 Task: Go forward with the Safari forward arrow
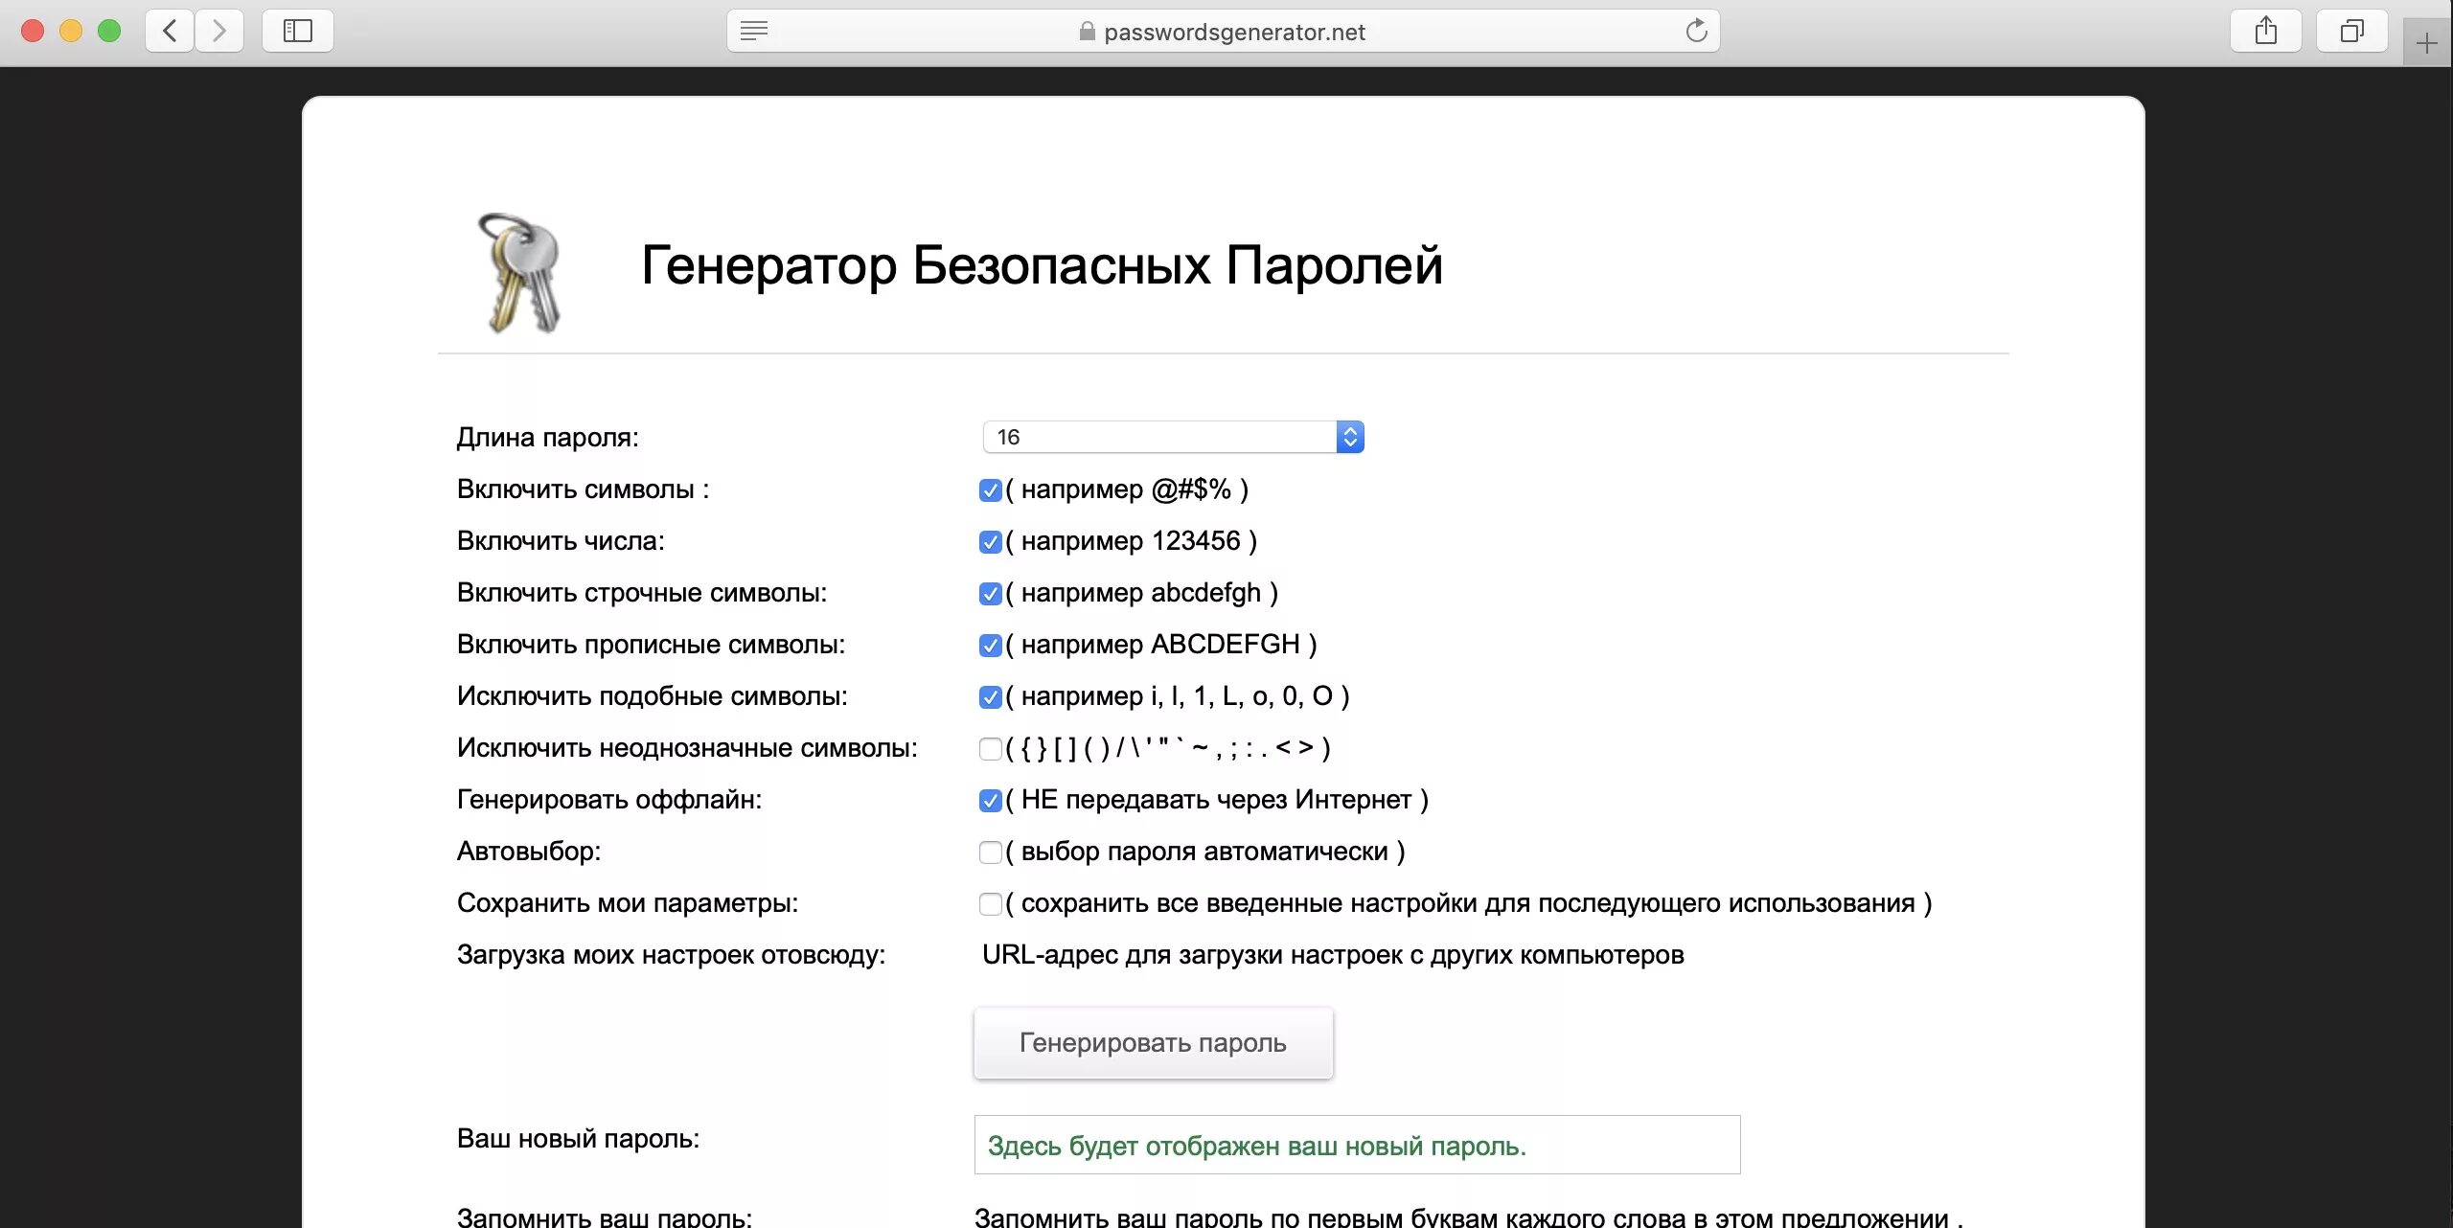click(x=219, y=31)
